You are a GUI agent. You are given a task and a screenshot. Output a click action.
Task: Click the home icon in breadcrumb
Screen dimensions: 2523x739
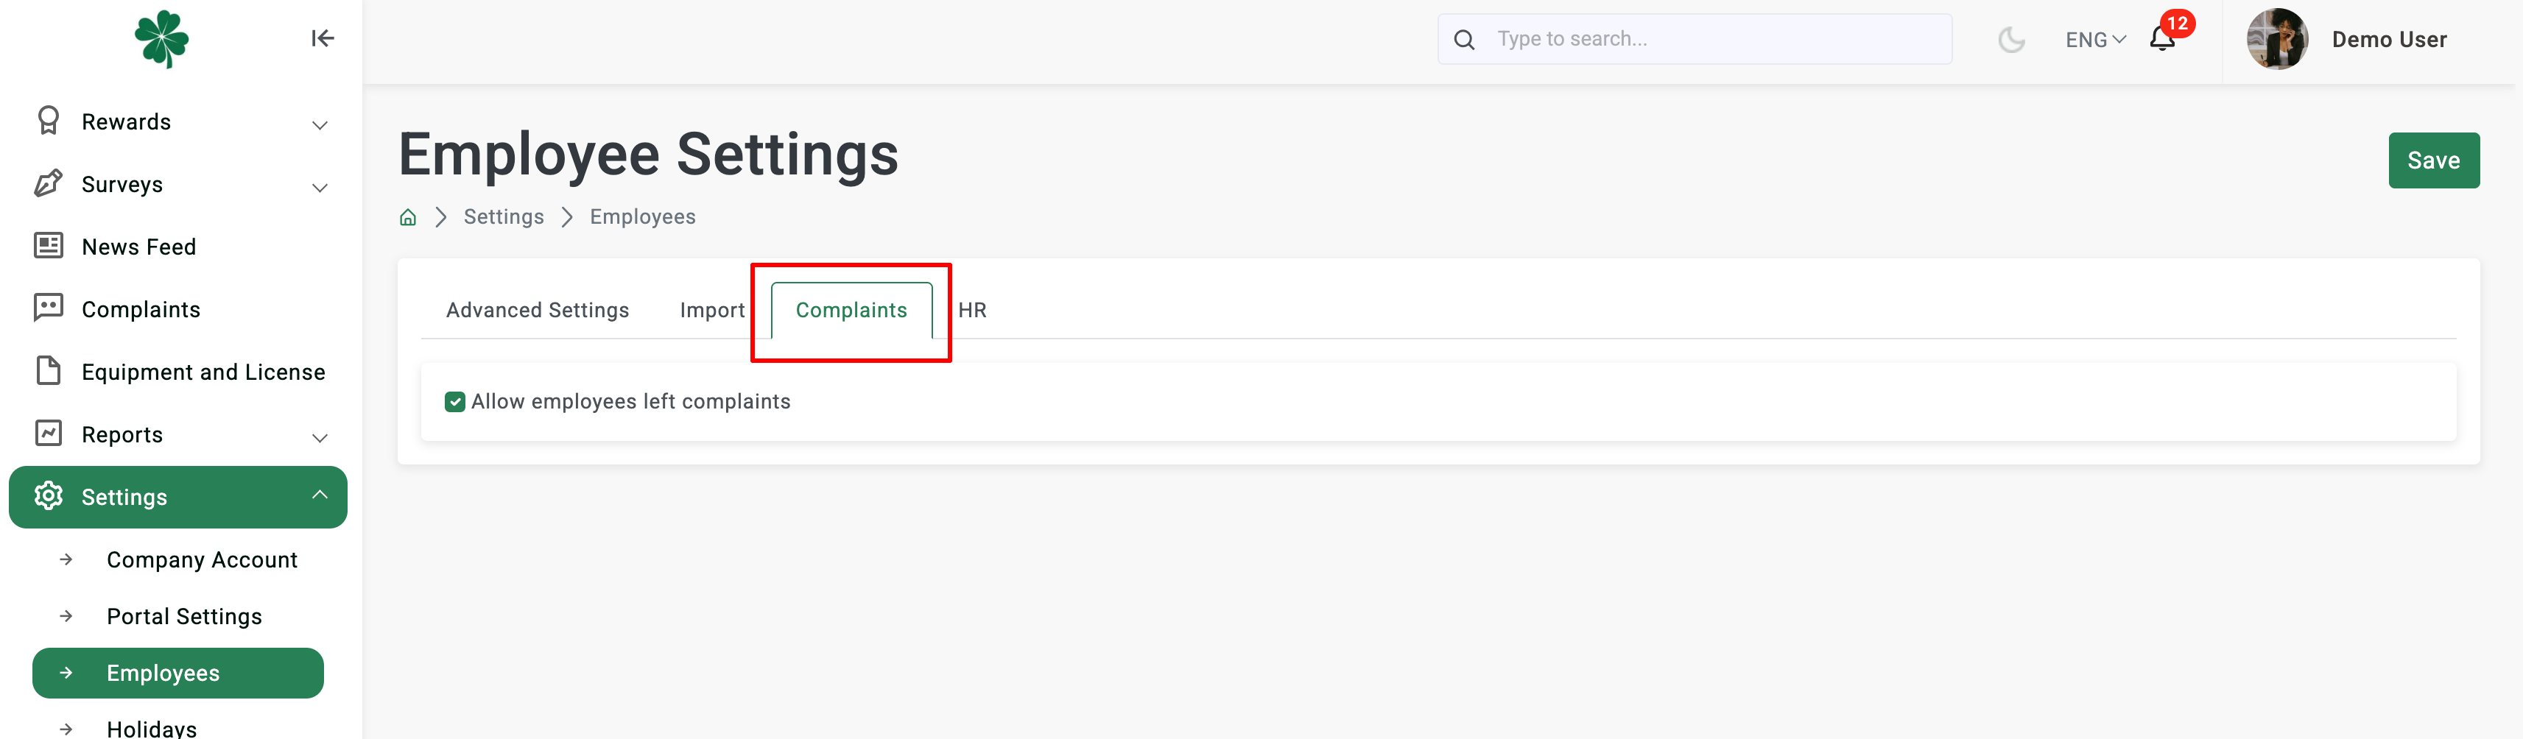click(409, 217)
